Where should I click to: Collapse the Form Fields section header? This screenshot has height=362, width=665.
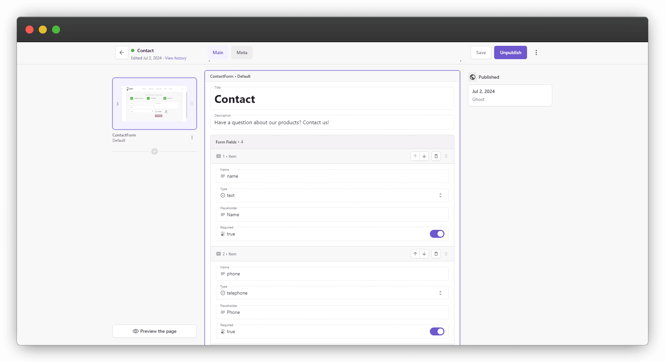coord(332,142)
